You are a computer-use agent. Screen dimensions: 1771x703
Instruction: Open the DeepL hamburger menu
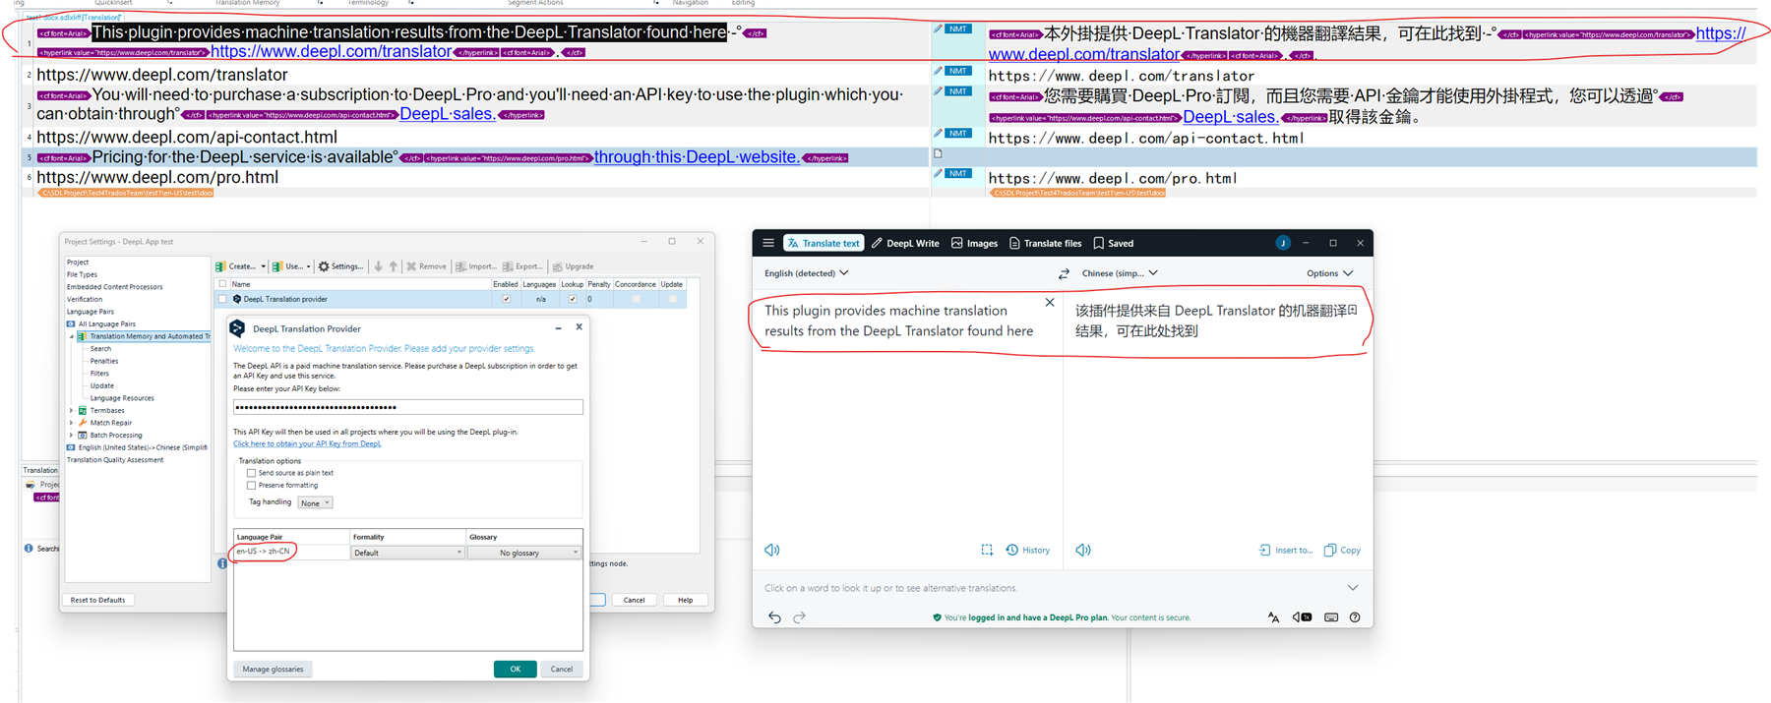768,243
